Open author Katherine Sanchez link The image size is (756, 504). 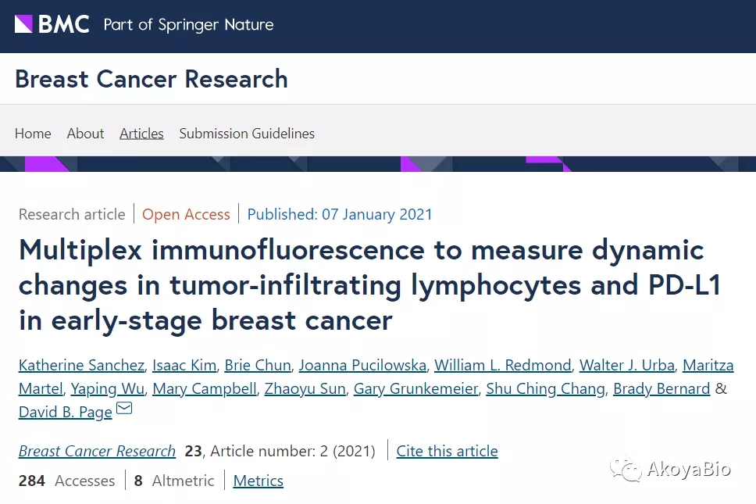[x=81, y=365]
